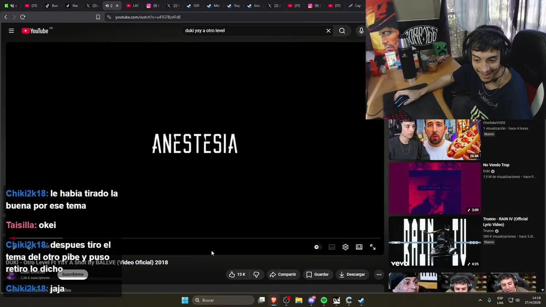Click the tray microphone indicator
Image resolution: width=546 pixels, height=307 pixels.
[x=489, y=300]
